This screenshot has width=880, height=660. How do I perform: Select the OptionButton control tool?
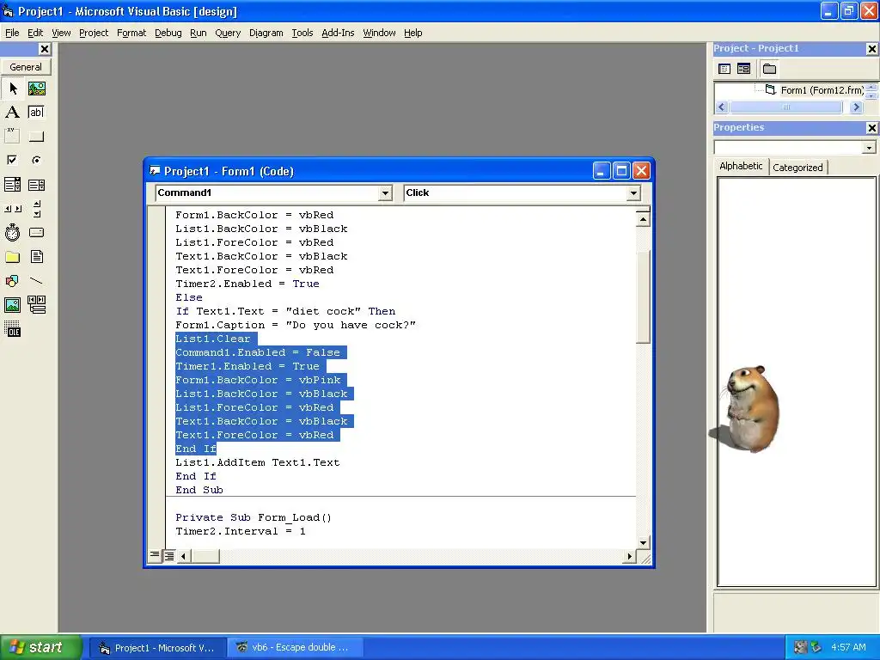pyautogui.click(x=36, y=161)
